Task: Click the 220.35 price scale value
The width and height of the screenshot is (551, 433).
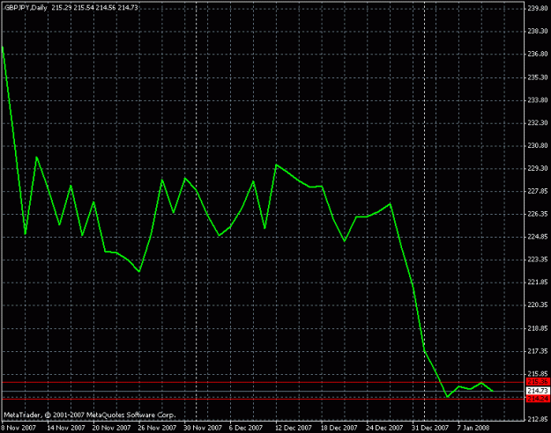Action: 538,305
